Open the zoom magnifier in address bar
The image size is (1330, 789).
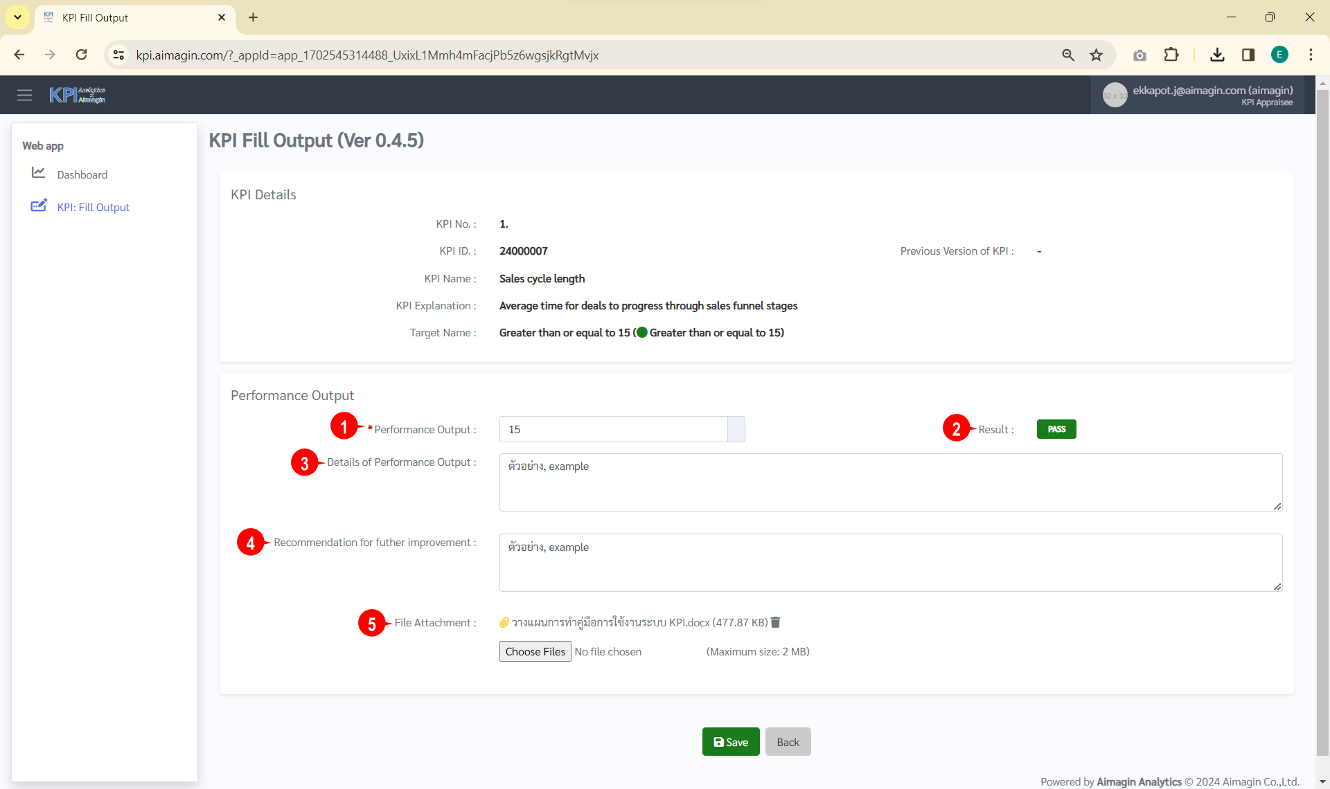point(1068,55)
